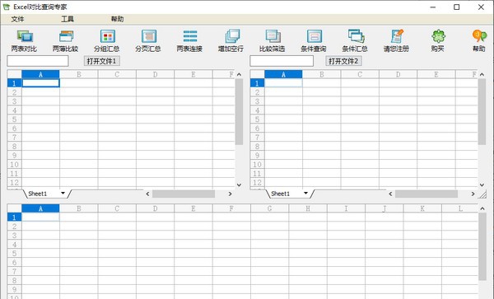Image resolution: width=494 pixels, height=299 pixels.
Task: Click the right grid's horizontal scrollbar thumb
Action: tap(426, 194)
